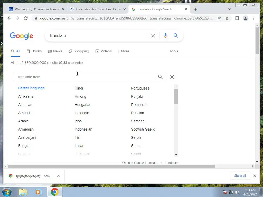Switch to Shopping results
This screenshot has height=197, width=263.
click(x=79, y=51)
